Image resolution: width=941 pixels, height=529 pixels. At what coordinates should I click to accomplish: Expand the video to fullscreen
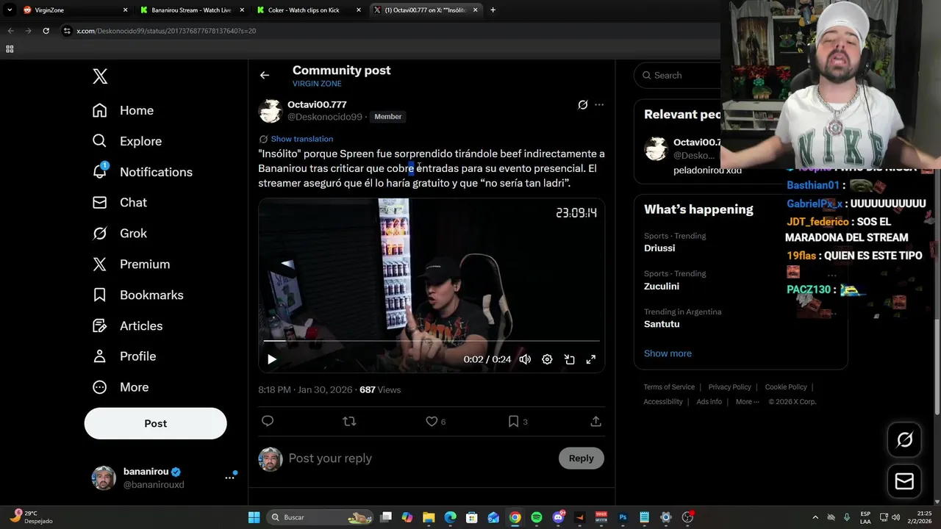click(590, 359)
